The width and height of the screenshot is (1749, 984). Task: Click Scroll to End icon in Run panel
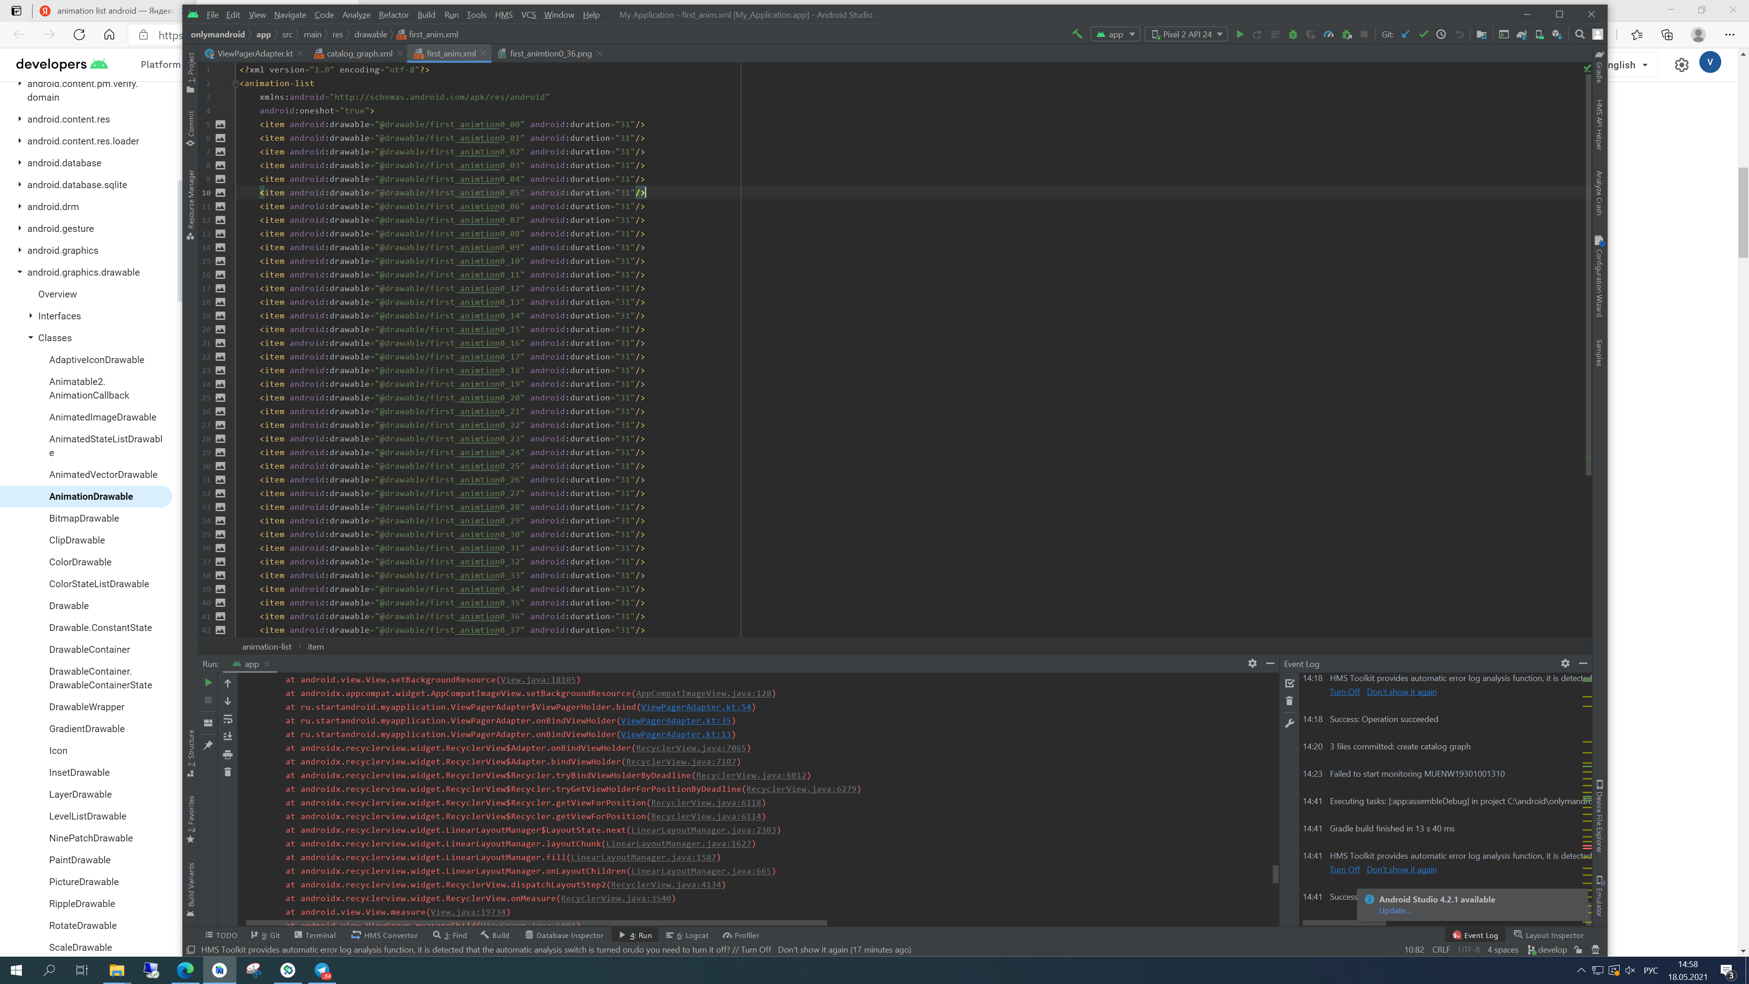pos(227,736)
